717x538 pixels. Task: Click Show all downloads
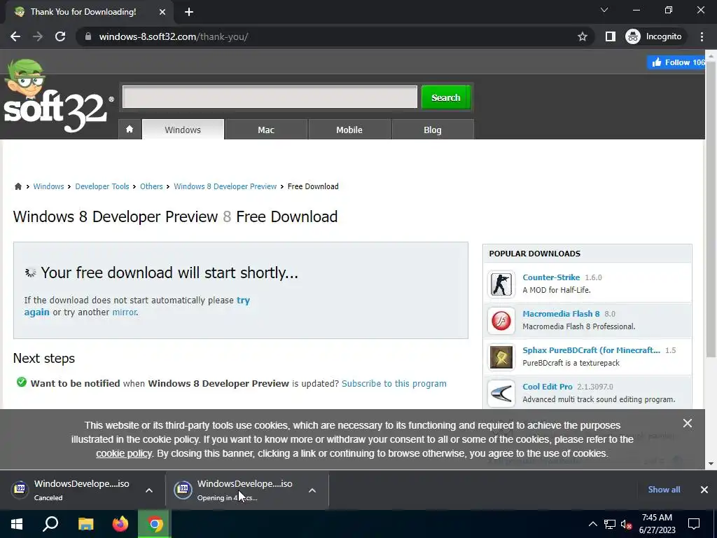[x=664, y=490]
